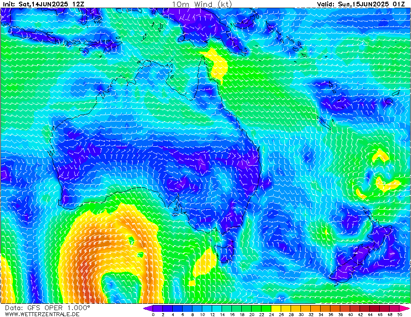Select the orange swatch between 32 and 34
Screen dimensions: 411x317
click(x=316, y=308)
